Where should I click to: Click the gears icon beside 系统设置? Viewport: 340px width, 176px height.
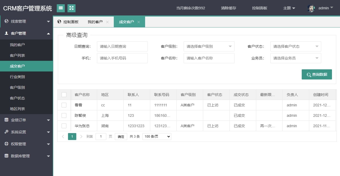(6, 132)
